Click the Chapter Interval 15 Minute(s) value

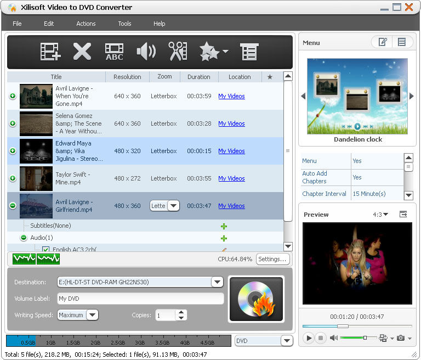(x=369, y=194)
